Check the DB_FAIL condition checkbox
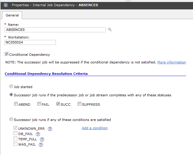This screenshot has height=155, width=193. [16, 134]
